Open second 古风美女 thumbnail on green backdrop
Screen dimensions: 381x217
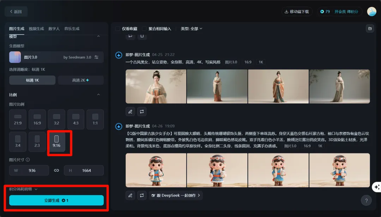pyautogui.click(x=217, y=87)
